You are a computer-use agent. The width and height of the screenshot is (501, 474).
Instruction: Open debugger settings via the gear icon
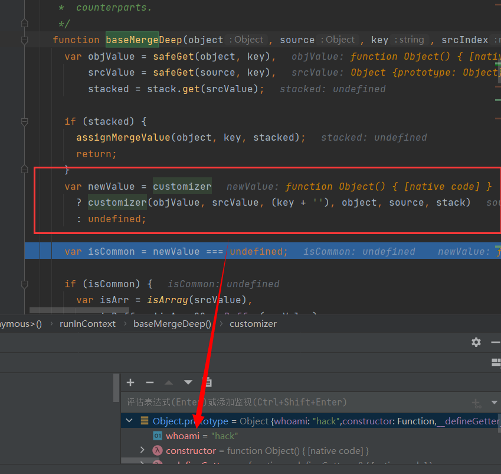(x=476, y=342)
